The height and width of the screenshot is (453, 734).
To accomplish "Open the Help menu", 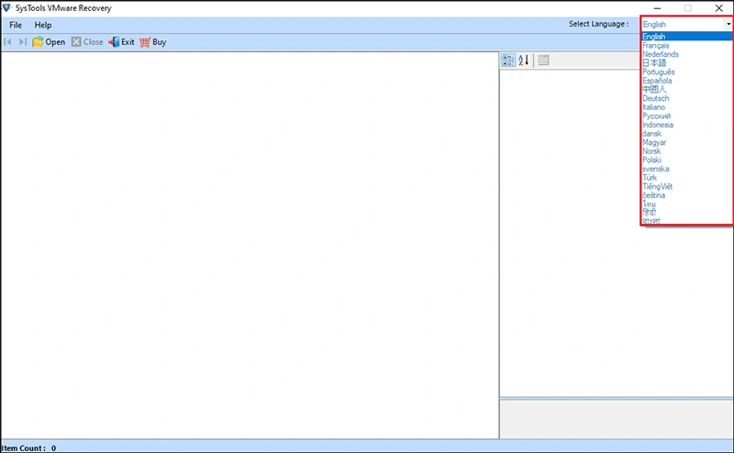I will pyautogui.click(x=42, y=26).
